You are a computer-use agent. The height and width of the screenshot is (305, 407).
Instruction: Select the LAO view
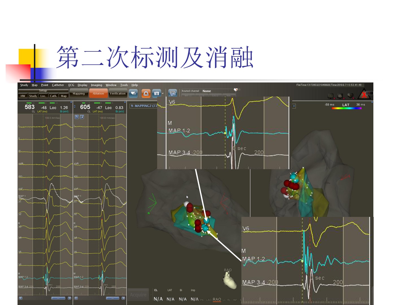click(x=209, y=300)
